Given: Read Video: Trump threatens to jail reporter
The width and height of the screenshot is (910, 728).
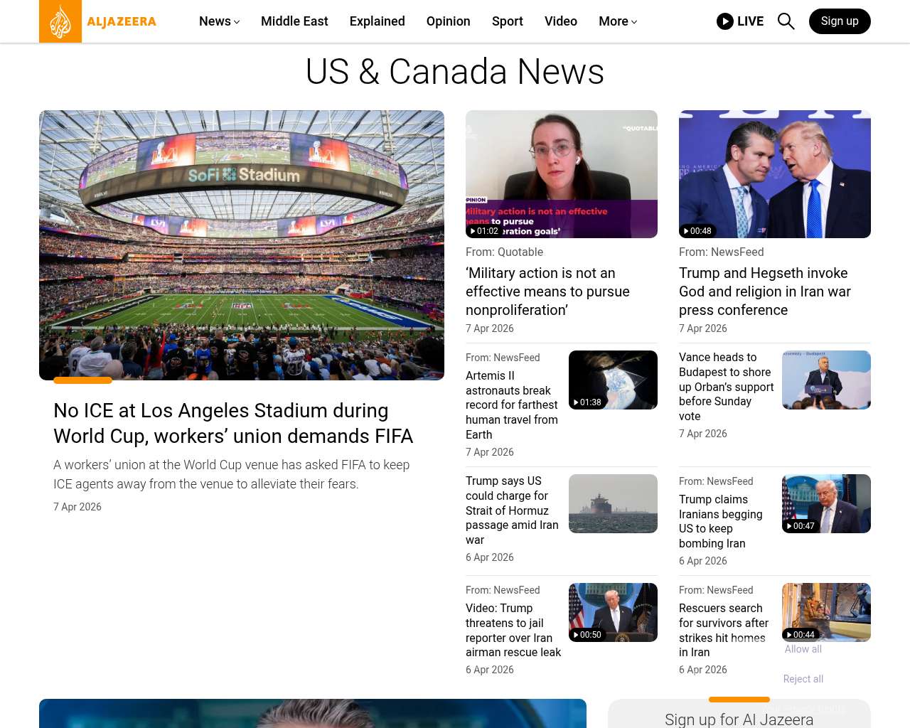Looking at the screenshot, I should tap(513, 630).
